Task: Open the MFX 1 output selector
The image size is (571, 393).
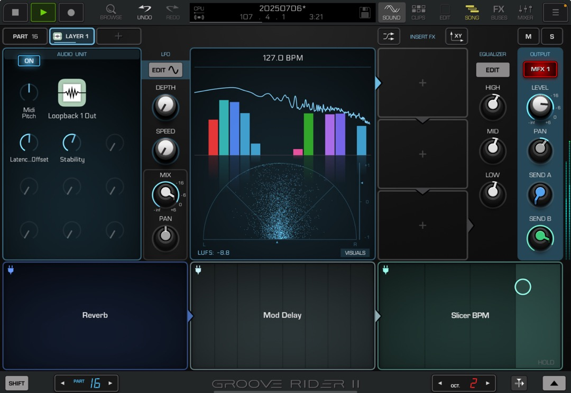Action: (540, 69)
